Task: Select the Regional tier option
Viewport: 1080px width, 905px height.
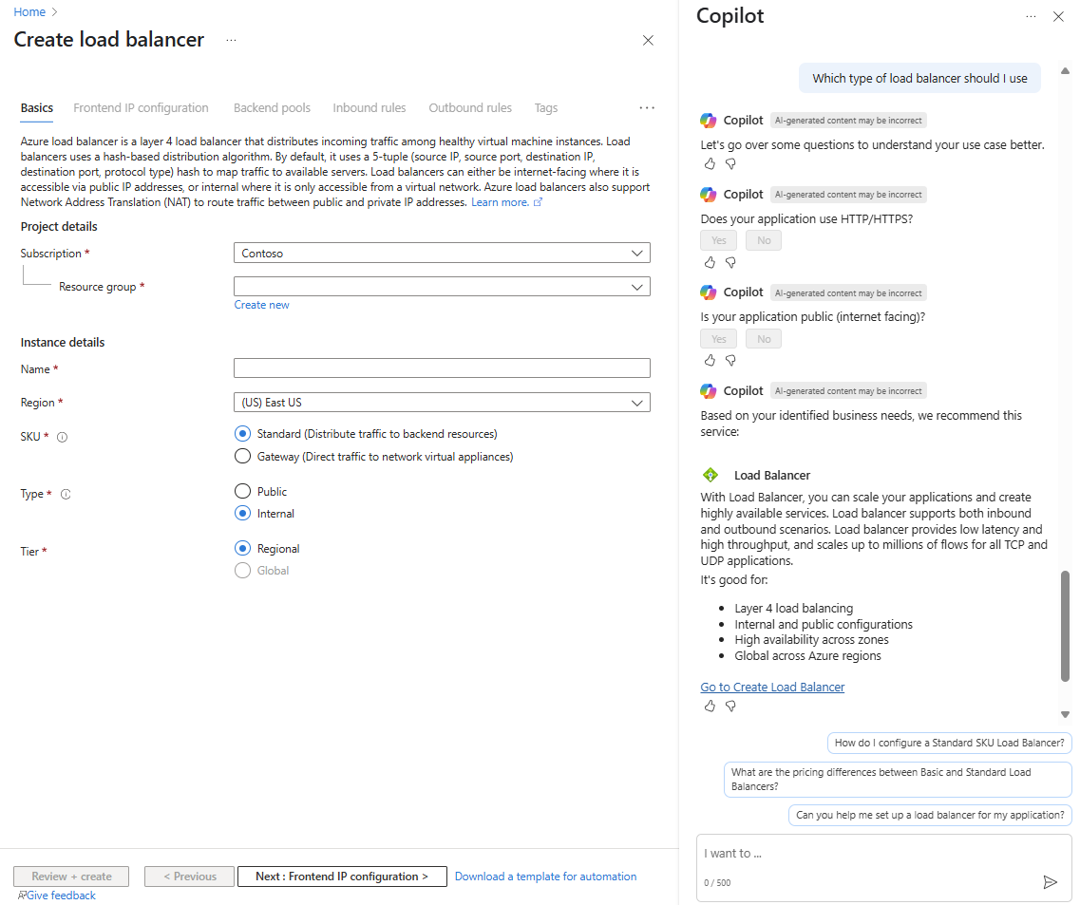Action: click(242, 549)
